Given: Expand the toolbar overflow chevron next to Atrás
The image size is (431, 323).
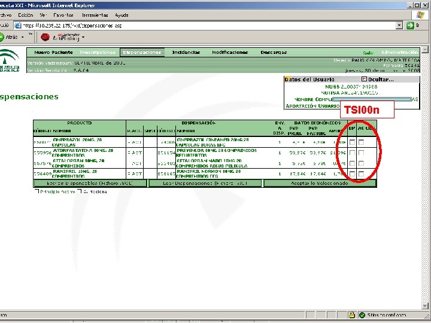Looking at the screenshot, I should point(31,35).
